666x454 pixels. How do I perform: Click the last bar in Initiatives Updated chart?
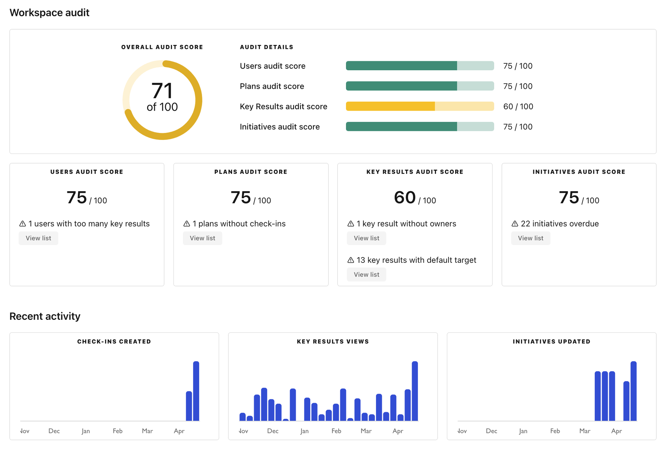point(633,391)
